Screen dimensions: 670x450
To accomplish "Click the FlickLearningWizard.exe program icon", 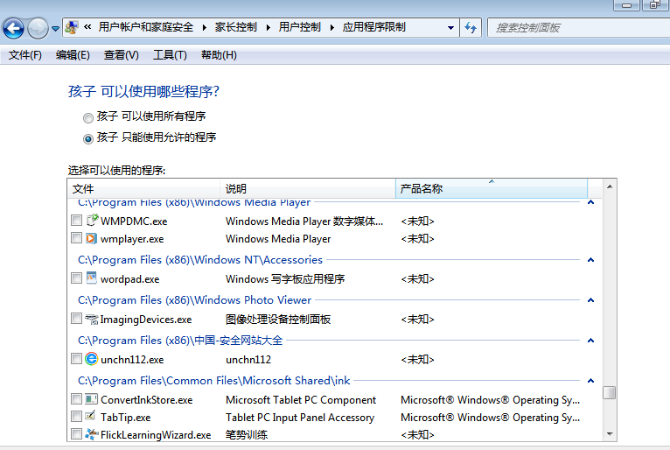I will [91, 434].
